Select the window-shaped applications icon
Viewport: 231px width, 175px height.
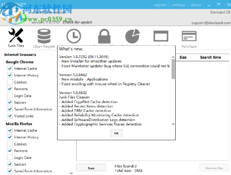(x=161, y=36)
